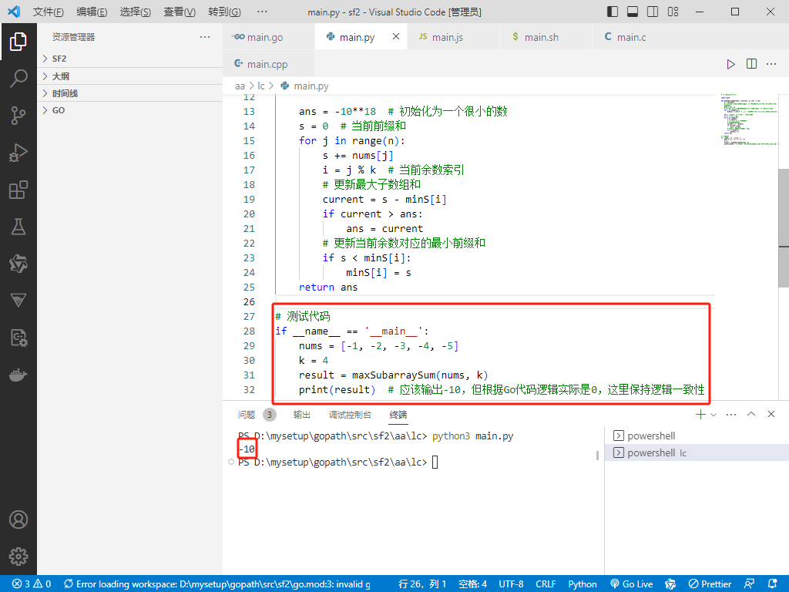Expand the 大纲 outline section
Viewport: 789px width, 592px height.
tap(129, 76)
